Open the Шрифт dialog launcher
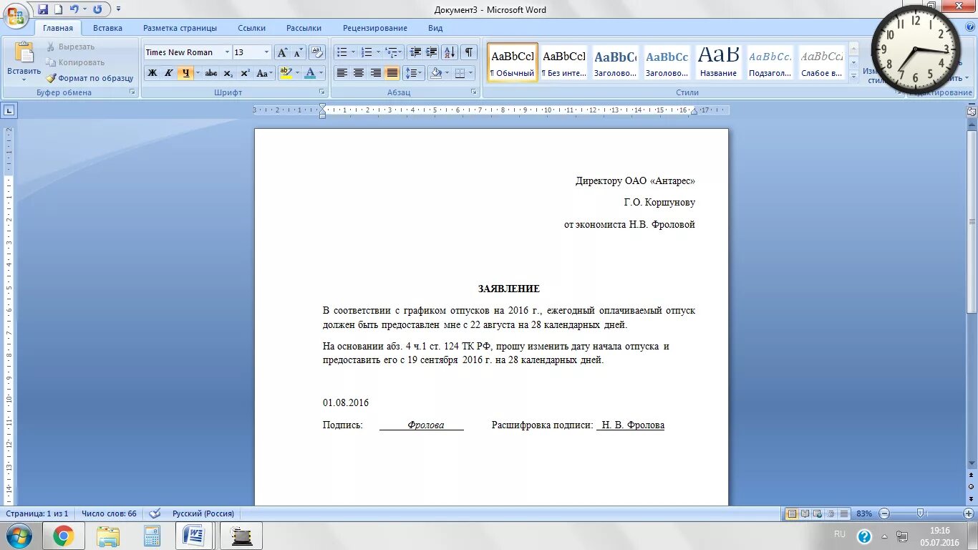Screen dimensions: 978x550 coord(322,92)
